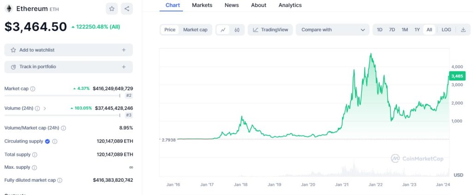This screenshot has height=195, width=473.
Task: Click the download chart icon
Action: tap(463, 30)
